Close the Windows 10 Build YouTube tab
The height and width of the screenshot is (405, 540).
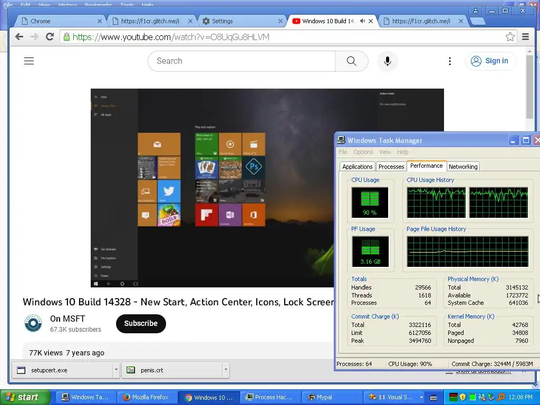click(371, 21)
